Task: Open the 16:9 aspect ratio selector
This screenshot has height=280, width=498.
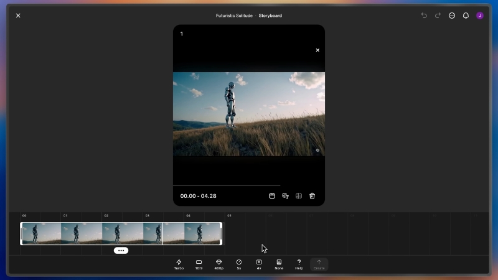Action: click(x=199, y=264)
